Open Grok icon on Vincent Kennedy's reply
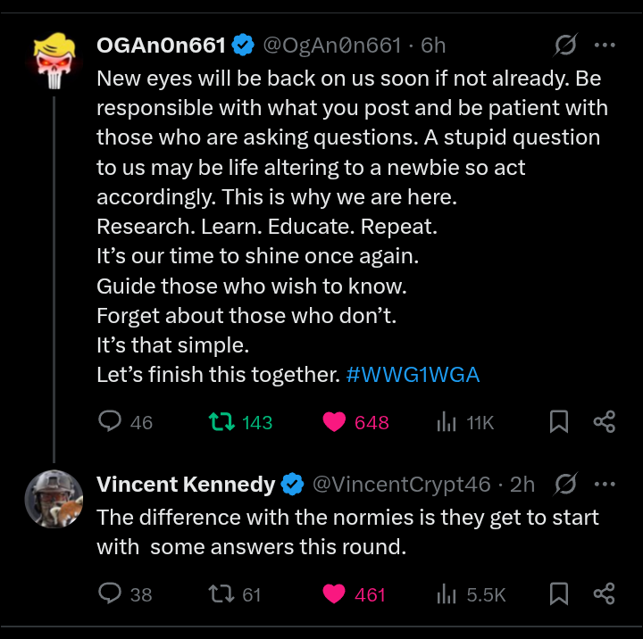The width and height of the screenshot is (643, 639). click(564, 485)
